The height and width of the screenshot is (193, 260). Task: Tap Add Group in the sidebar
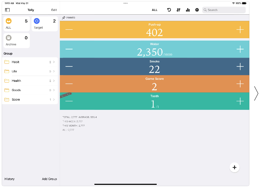49,179
